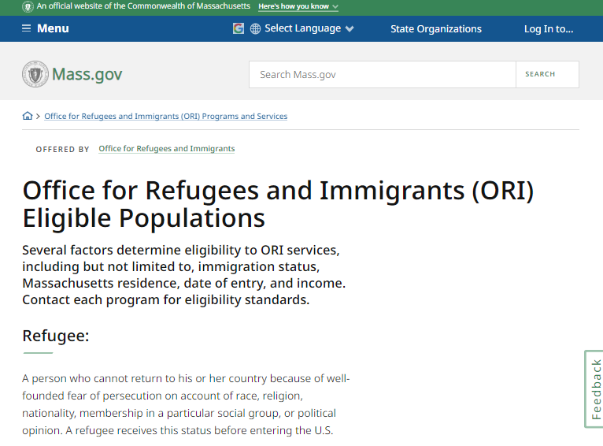Click the Mass.gov seal logo
This screenshot has height=446, width=603.
[35, 74]
